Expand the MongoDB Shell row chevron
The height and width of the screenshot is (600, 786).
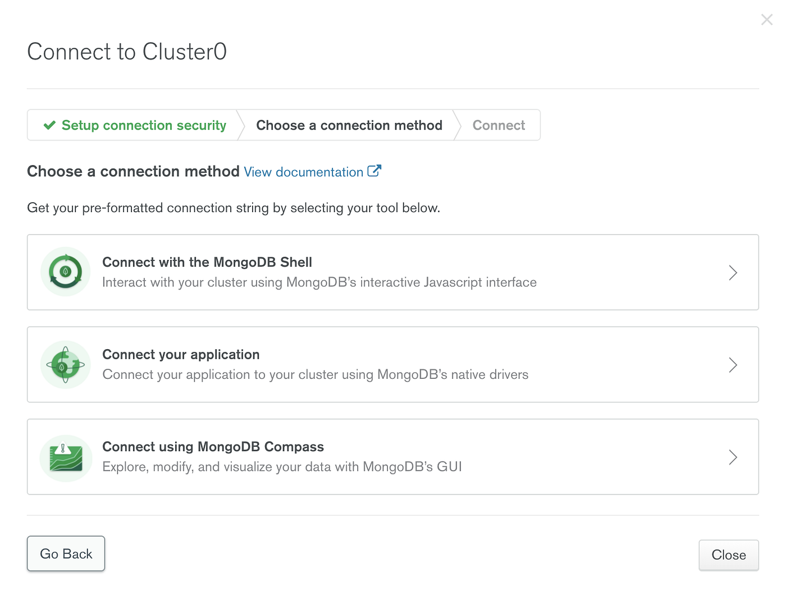coord(733,272)
